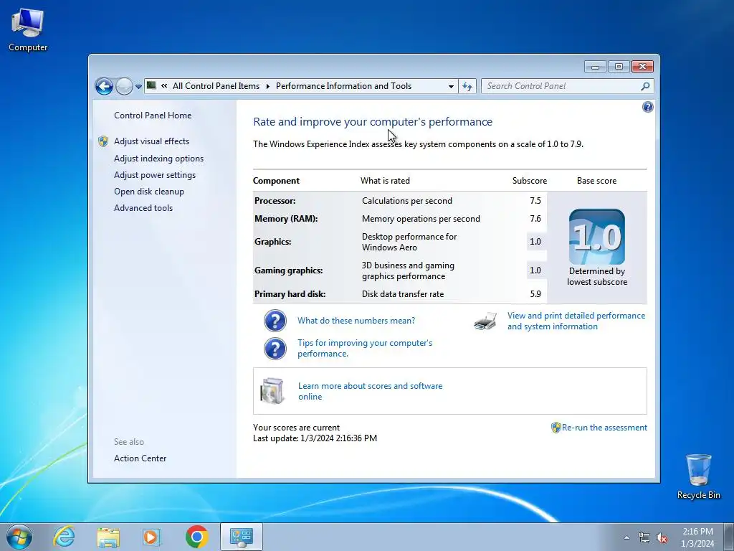Click the Forward navigation arrow button
Viewport: 734px width, 551px height.
[124, 86]
